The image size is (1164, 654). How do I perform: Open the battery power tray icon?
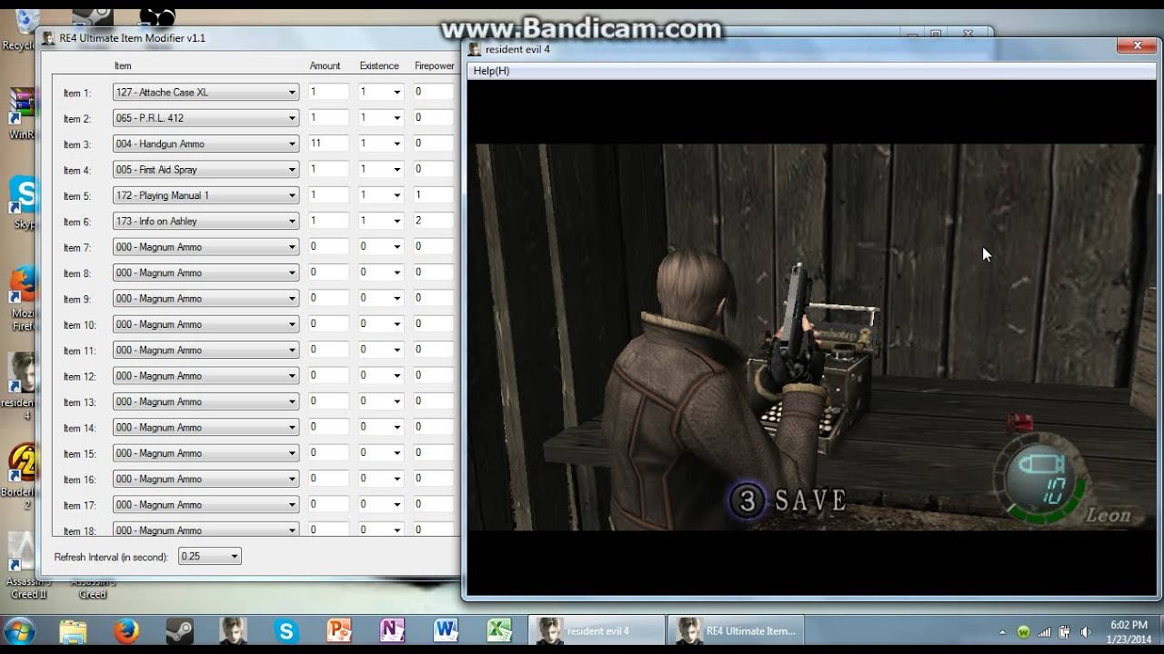[x=1065, y=631]
